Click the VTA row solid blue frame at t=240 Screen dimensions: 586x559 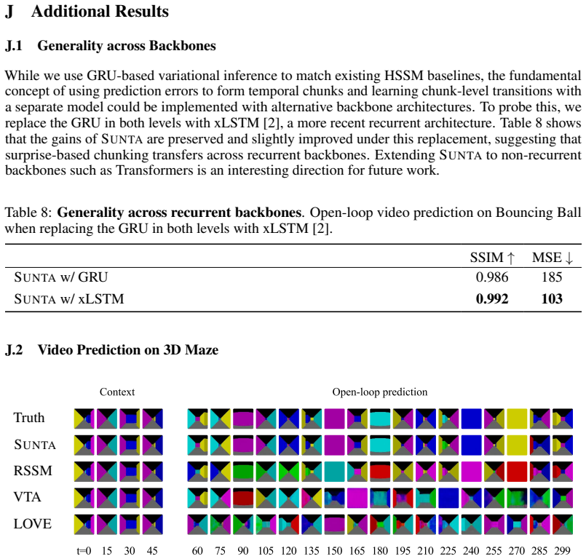pyautogui.click(x=448, y=498)
